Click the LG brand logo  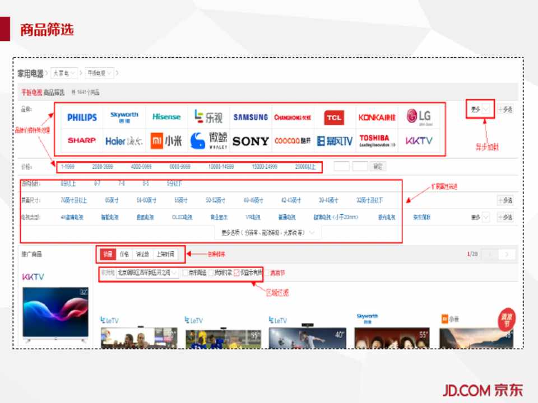point(419,117)
